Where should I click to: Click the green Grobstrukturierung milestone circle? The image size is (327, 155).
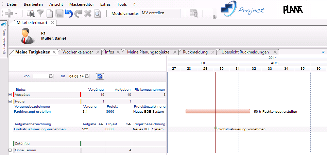pyautogui.click(x=216, y=128)
